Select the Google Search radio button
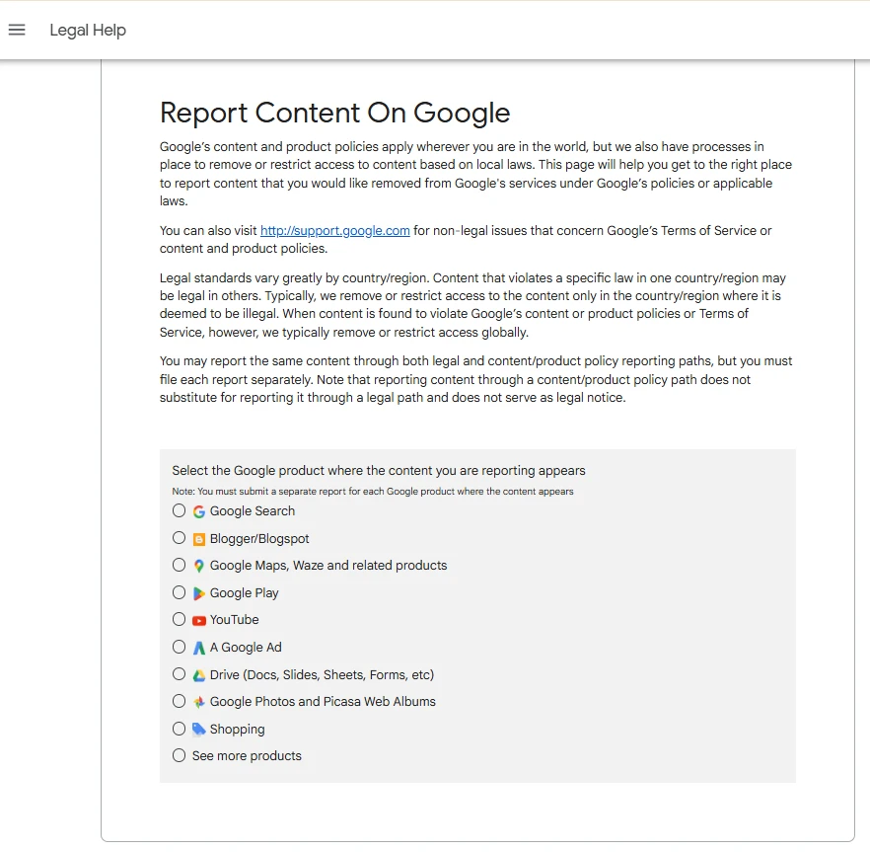The width and height of the screenshot is (870, 852). tap(179, 511)
